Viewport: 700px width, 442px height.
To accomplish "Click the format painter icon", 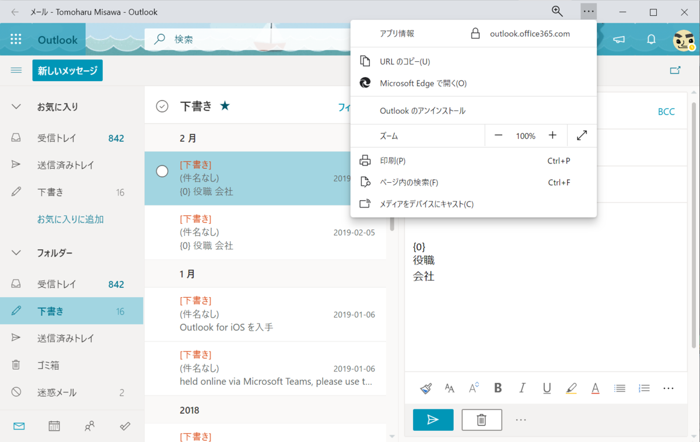I will 426,388.
